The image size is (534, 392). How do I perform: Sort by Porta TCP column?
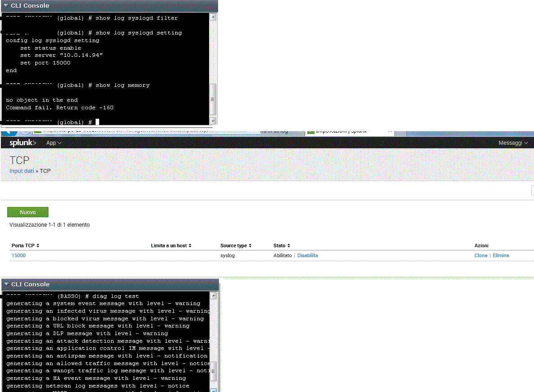(x=26, y=246)
